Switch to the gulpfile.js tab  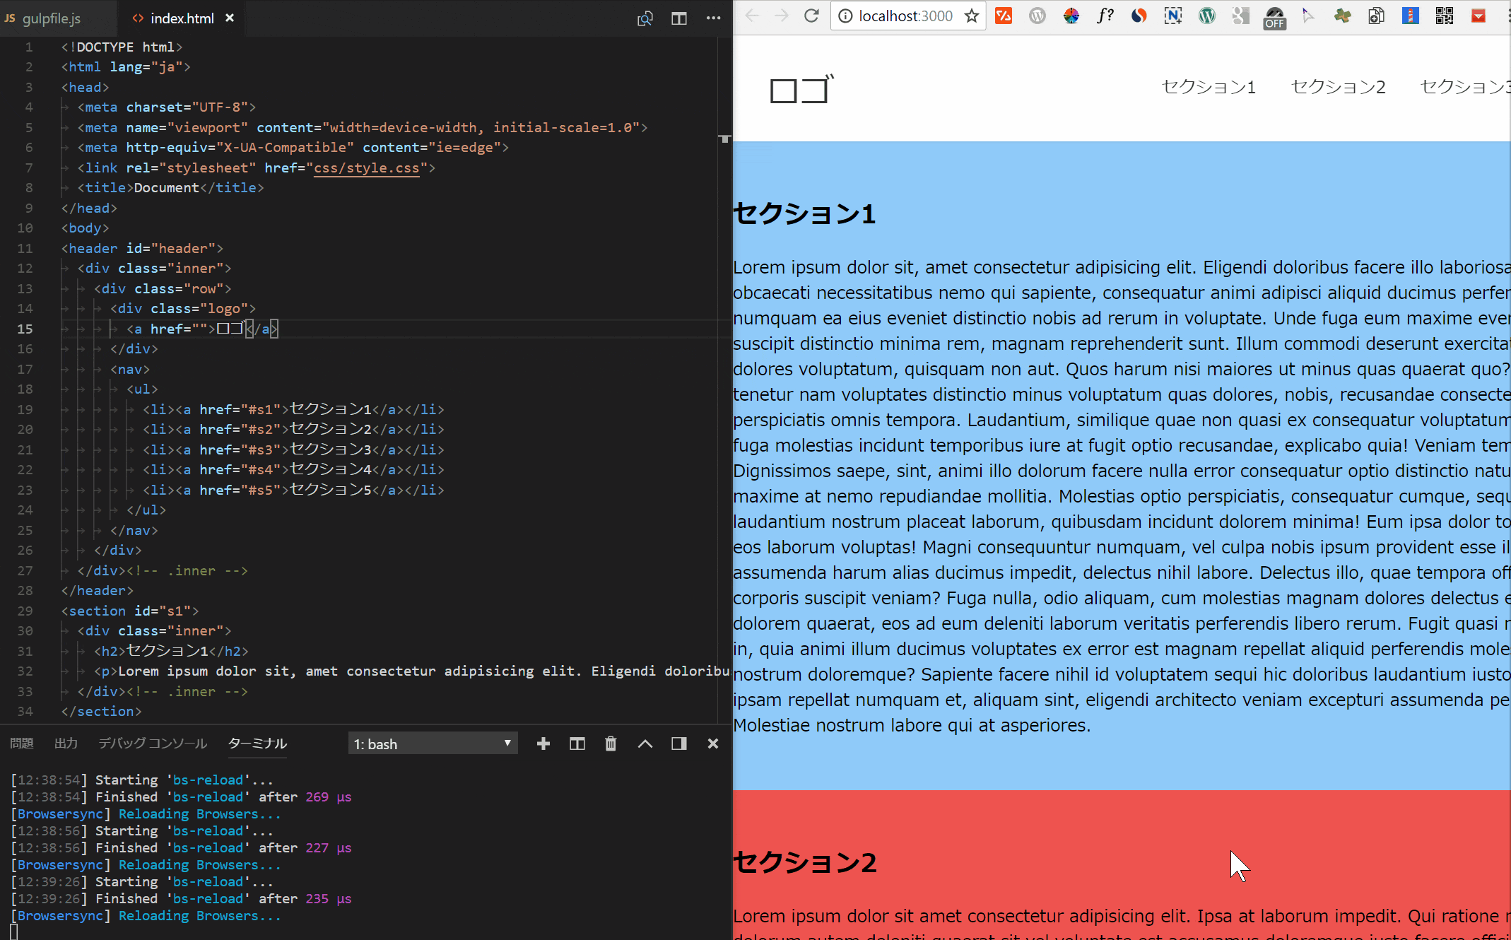(x=51, y=18)
